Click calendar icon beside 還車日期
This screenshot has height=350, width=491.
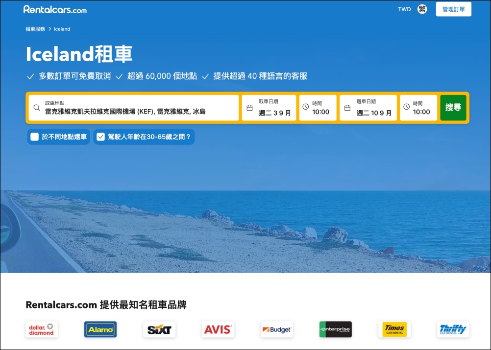point(347,108)
